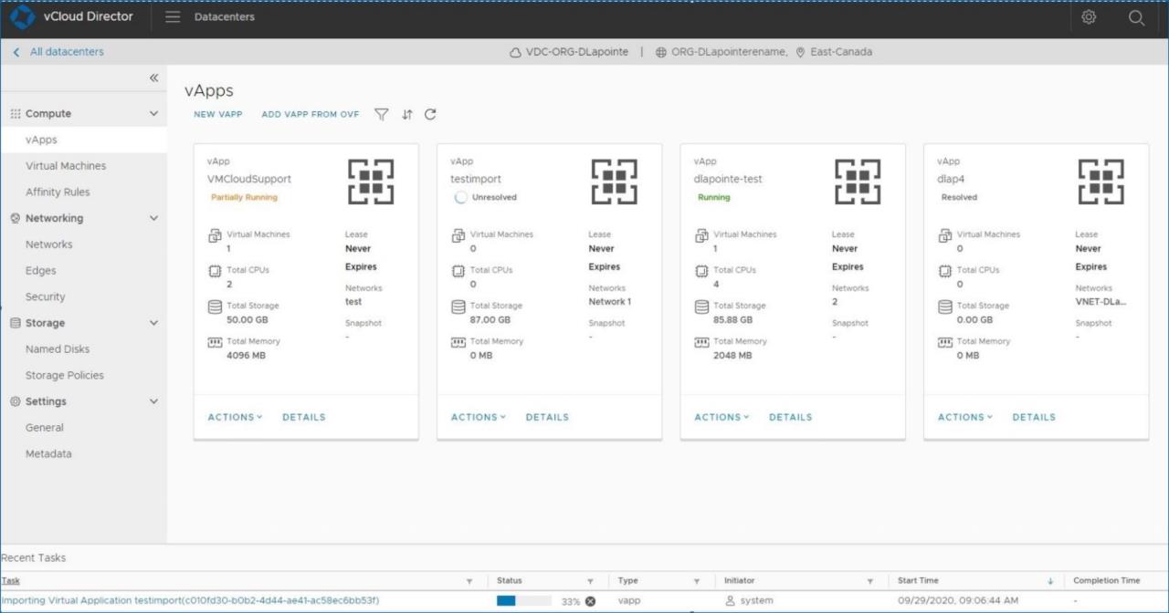Open the filter icon in the vApps toolbar
1169x613 pixels.
(381, 114)
